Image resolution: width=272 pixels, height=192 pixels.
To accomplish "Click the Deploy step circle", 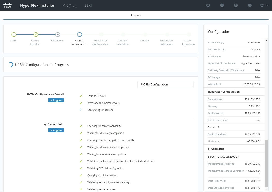I will tap(145, 34).
